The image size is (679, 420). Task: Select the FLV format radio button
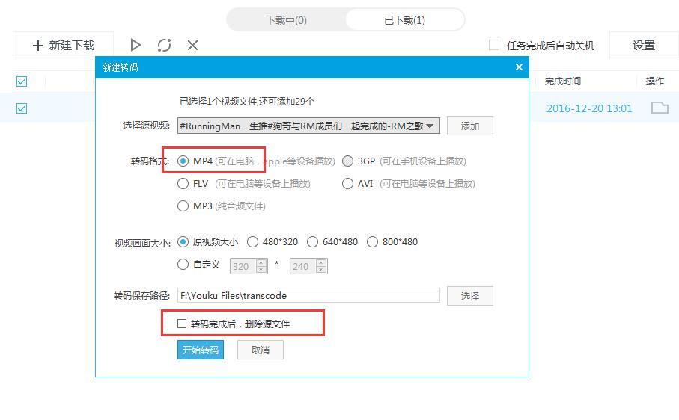tap(183, 183)
